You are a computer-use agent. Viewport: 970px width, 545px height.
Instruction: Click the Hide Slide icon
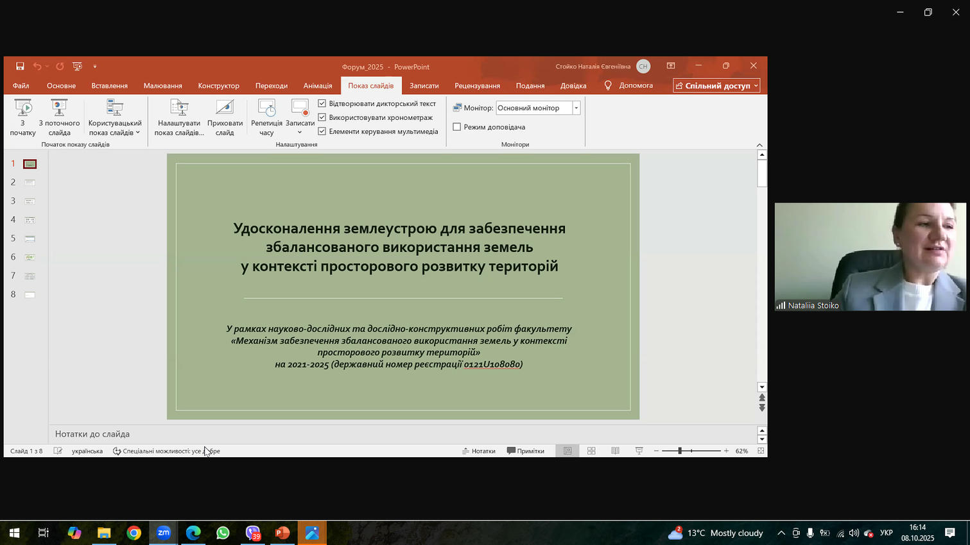tap(225, 108)
